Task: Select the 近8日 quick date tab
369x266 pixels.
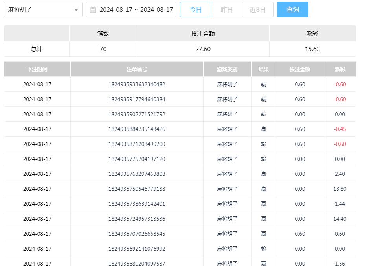Action: coord(257,9)
